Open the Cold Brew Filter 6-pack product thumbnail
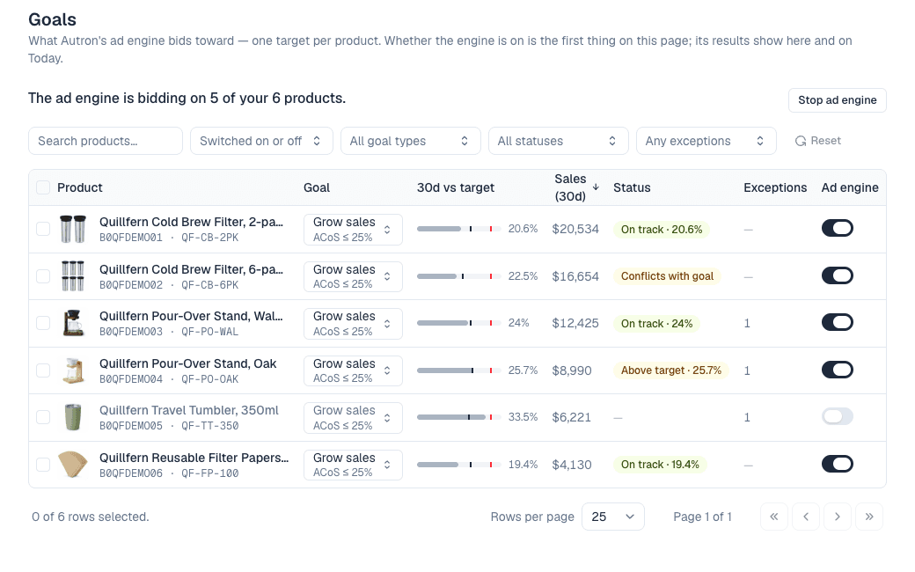 pyautogui.click(x=73, y=276)
